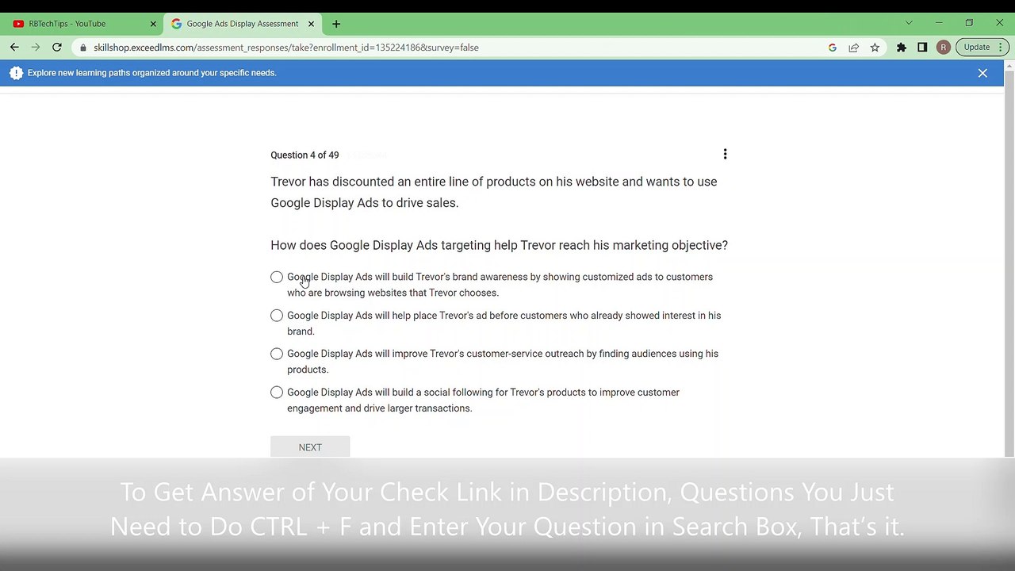Open the tab search chevron

pyautogui.click(x=909, y=23)
